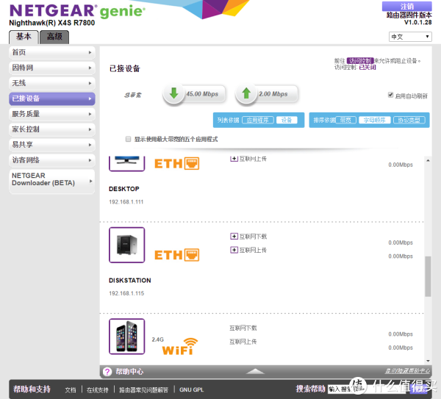Screen dimensions: 441x399
Task: Expand the help center panel arrow
Action: tap(255, 371)
